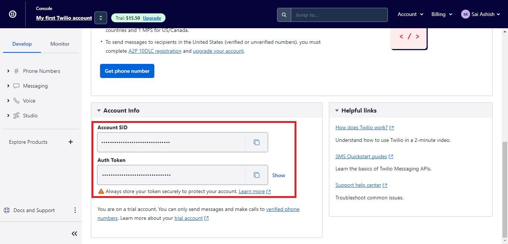Open the Phone Numbers menu item

coord(42,71)
